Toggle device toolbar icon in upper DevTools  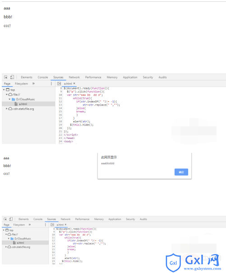(12, 77)
